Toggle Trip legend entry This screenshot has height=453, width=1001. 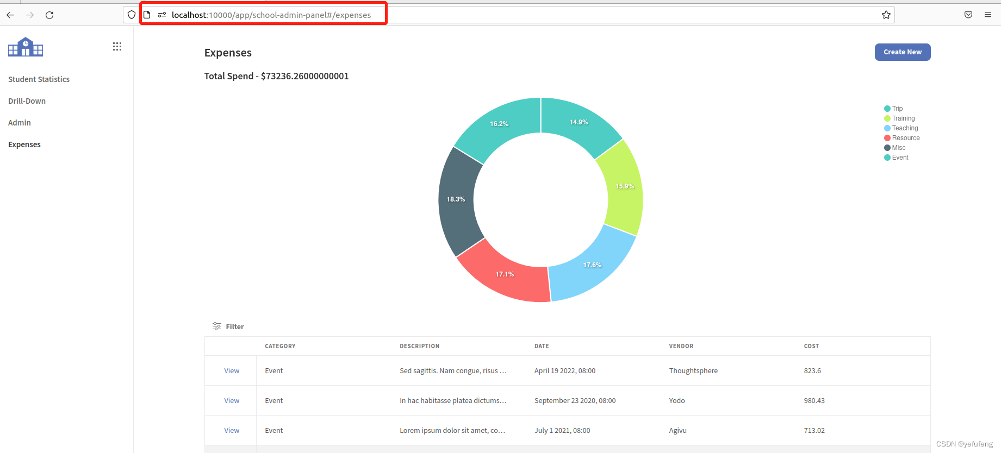(893, 109)
